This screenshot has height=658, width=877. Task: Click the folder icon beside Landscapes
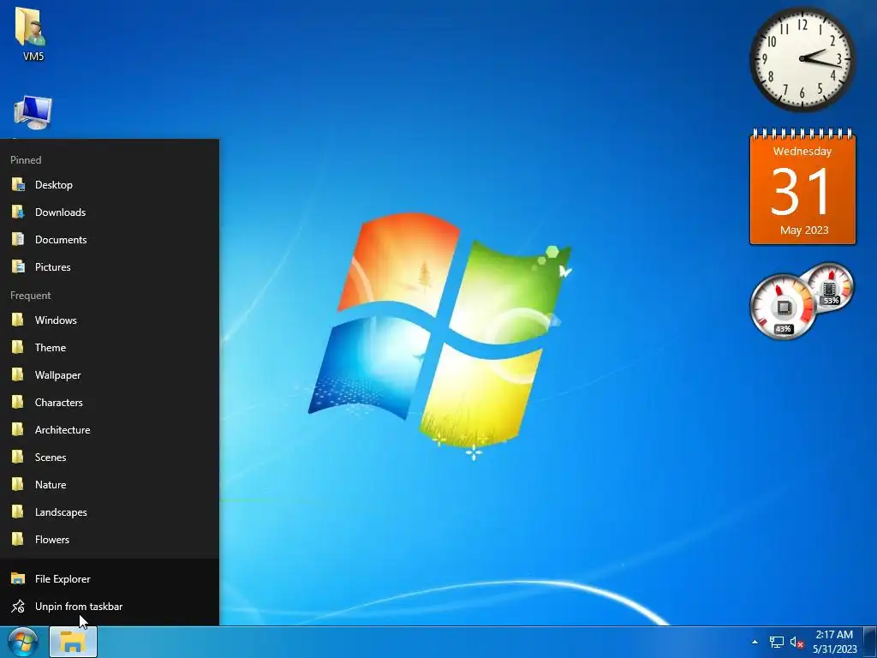click(x=18, y=512)
